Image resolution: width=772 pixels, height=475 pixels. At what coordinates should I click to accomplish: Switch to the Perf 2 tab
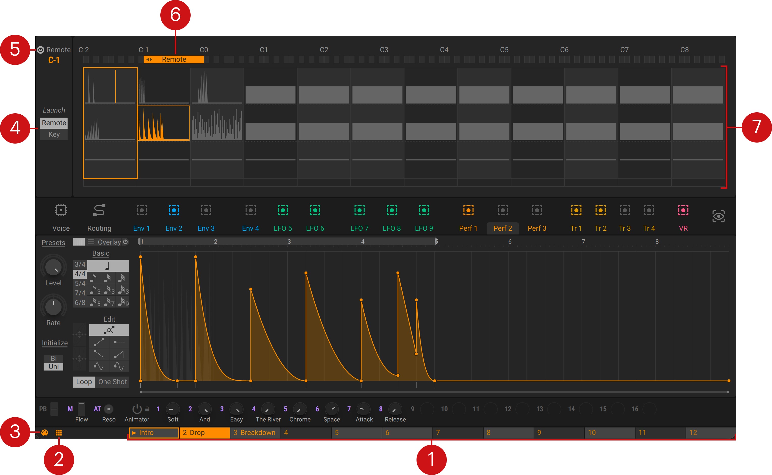502,228
